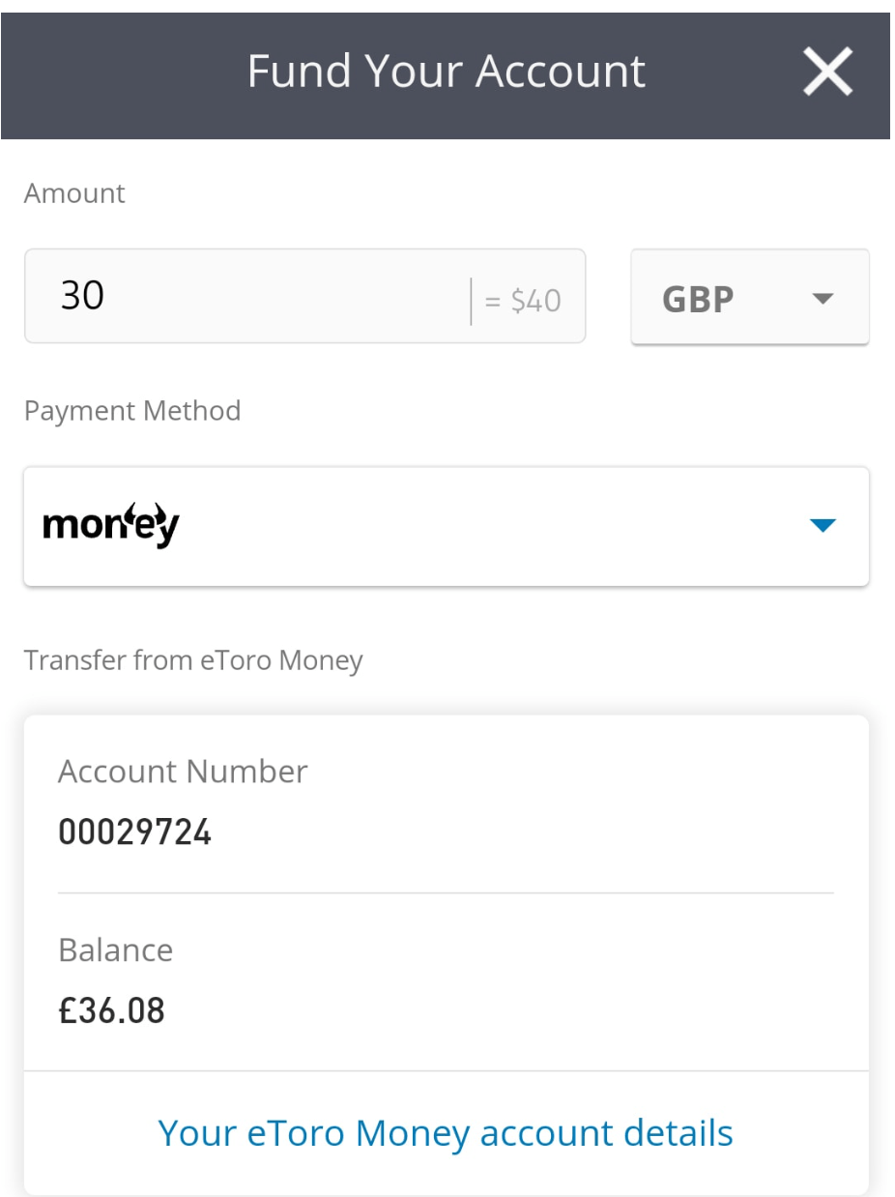Screen dimensions: 895x1197
Task: Click the Payment Method label
Action: (132, 411)
